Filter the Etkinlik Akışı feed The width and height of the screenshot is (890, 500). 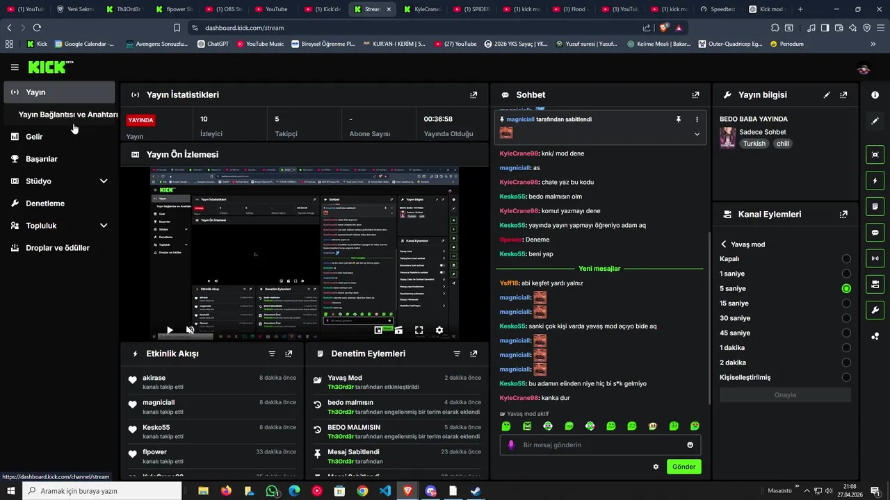point(272,353)
